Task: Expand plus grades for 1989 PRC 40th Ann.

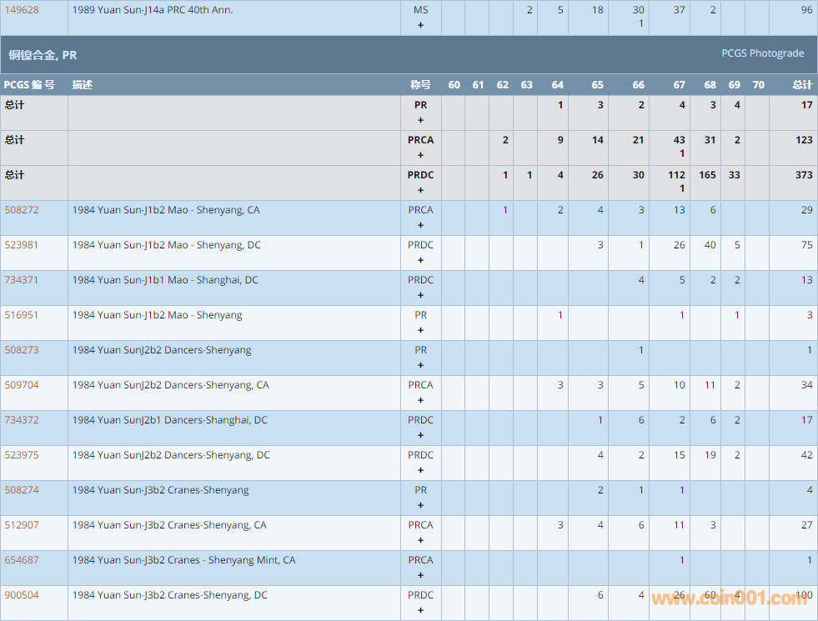Action: 420,25
